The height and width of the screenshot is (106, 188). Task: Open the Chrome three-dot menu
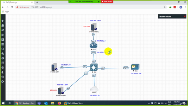point(185,7)
